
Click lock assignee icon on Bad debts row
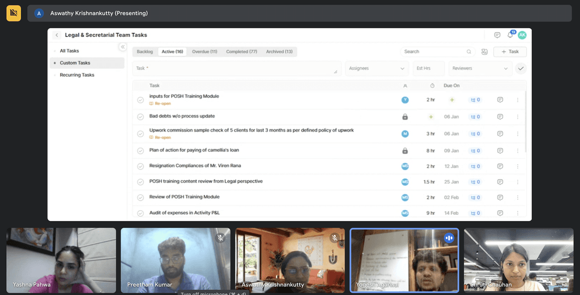[405, 116]
